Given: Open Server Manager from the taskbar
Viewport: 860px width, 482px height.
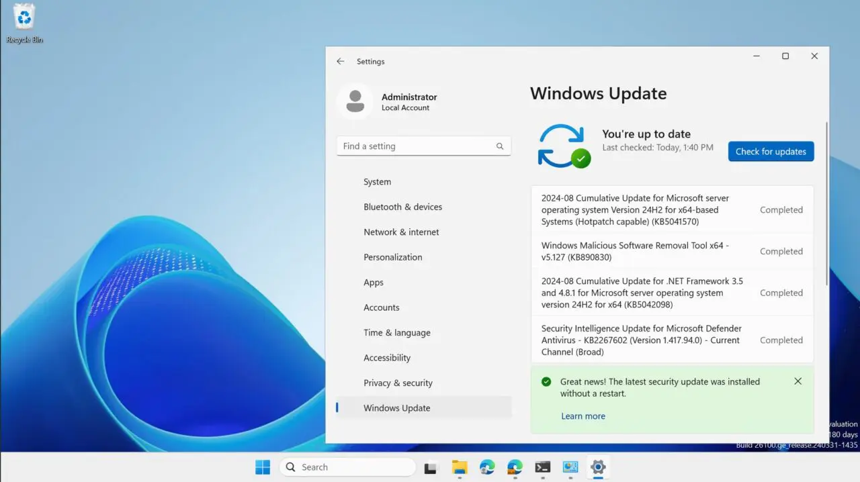Looking at the screenshot, I should (570, 467).
